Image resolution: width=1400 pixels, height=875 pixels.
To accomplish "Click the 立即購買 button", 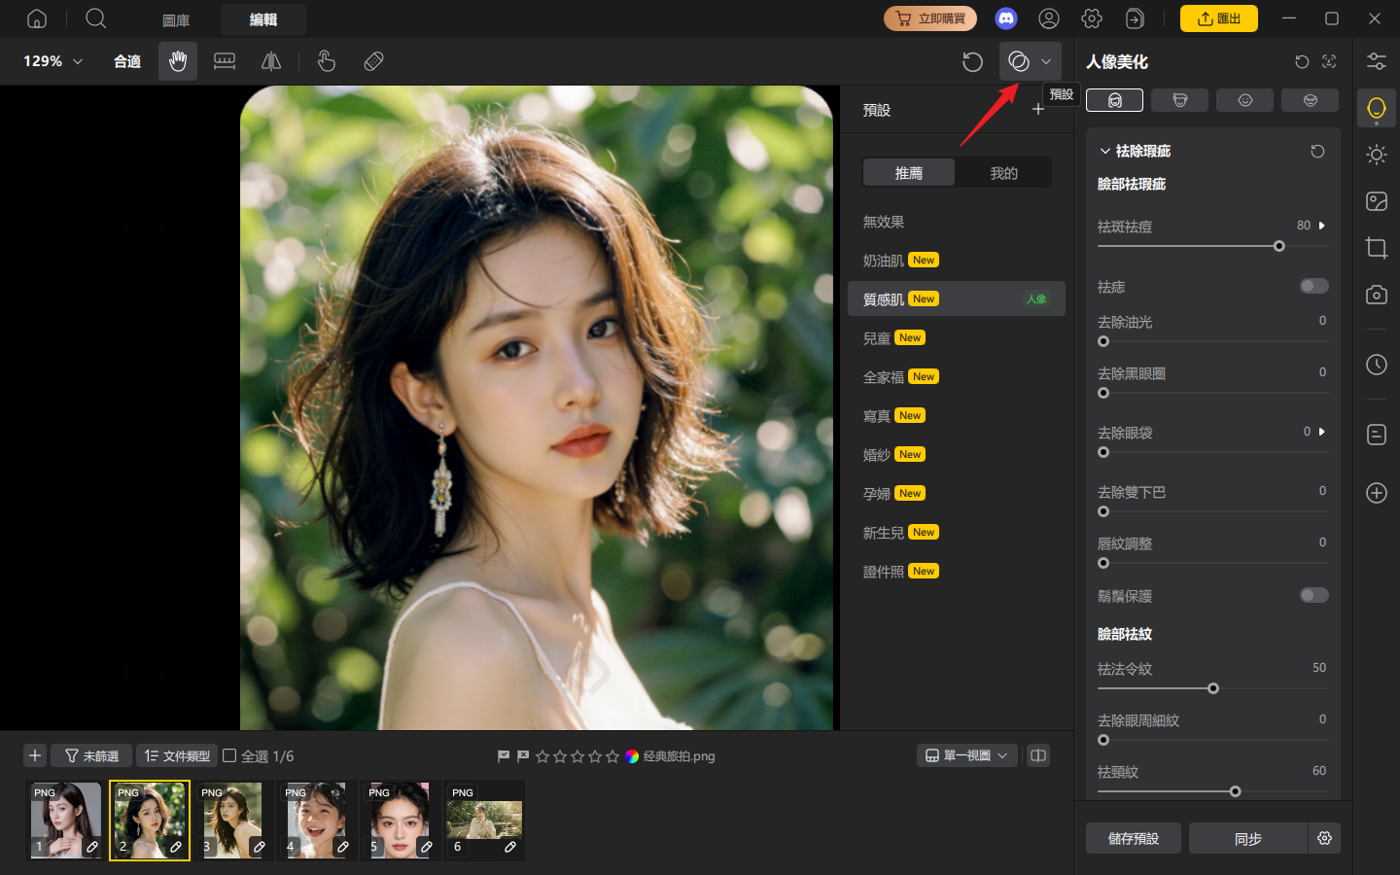I will tap(930, 18).
